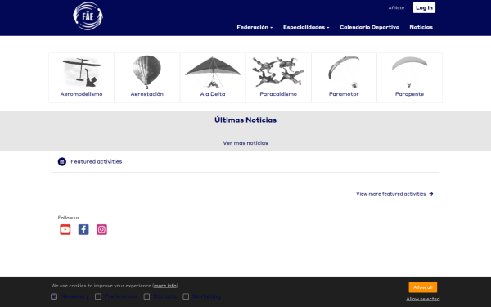The image size is (491, 307).
Task: Select the Aeromodelismo glider image
Action: [x=81, y=72]
